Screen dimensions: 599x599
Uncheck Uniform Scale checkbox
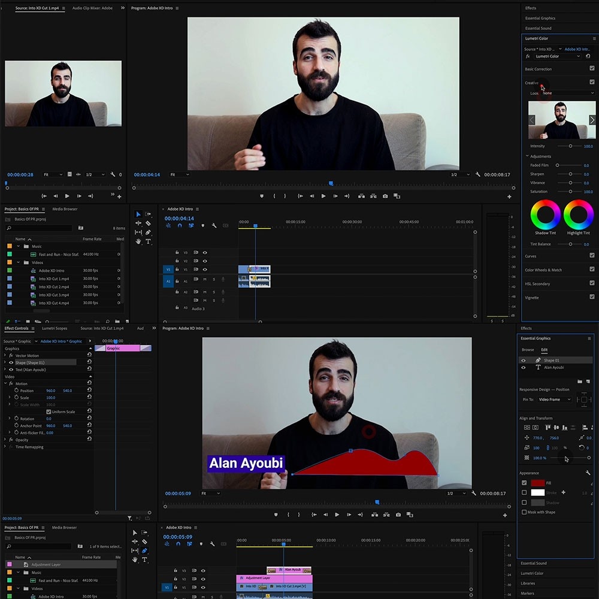point(49,412)
